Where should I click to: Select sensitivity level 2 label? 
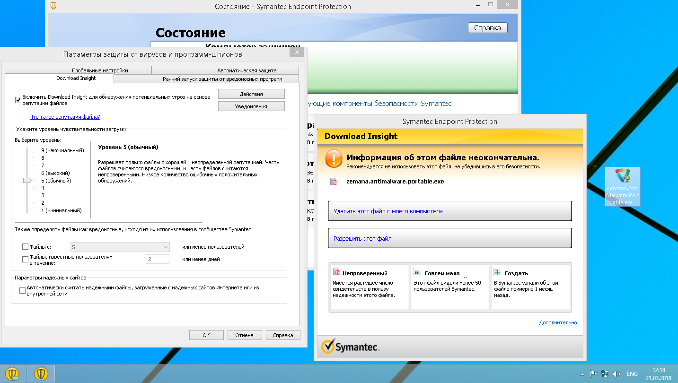click(x=43, y=203)
